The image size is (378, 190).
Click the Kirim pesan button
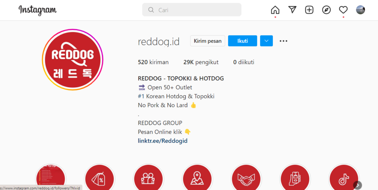click(x=207, y=41)
